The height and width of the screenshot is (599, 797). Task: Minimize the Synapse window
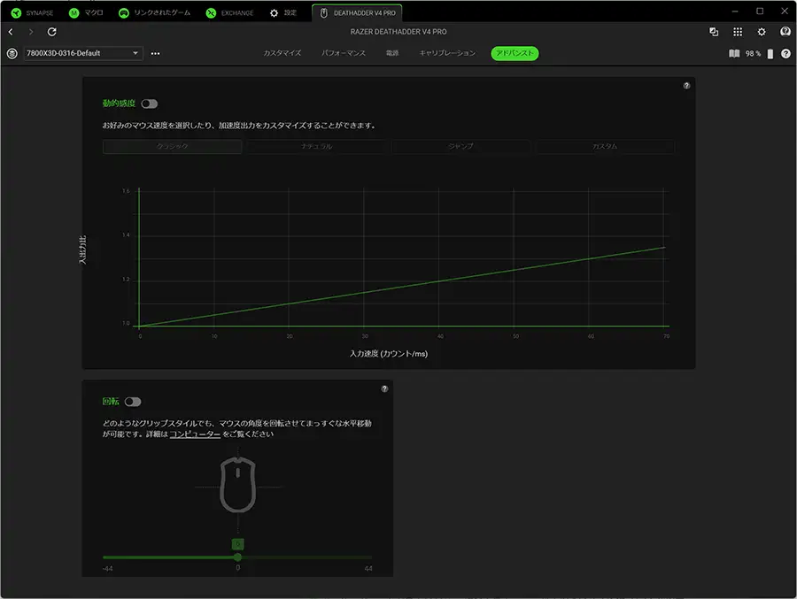[x=735, y=12]
